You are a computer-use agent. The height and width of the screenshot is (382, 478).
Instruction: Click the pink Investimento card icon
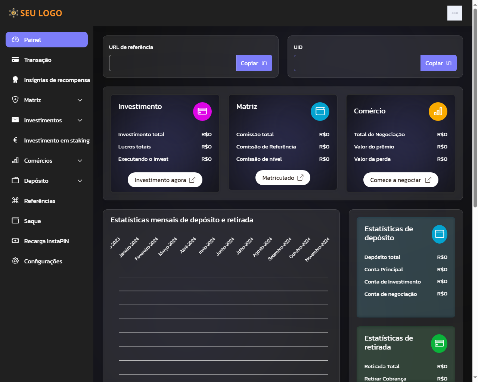tap(202, 112)
